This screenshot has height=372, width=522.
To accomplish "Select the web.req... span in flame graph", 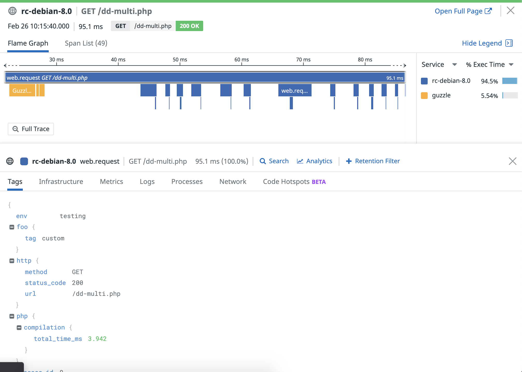I will pos(295,90).
